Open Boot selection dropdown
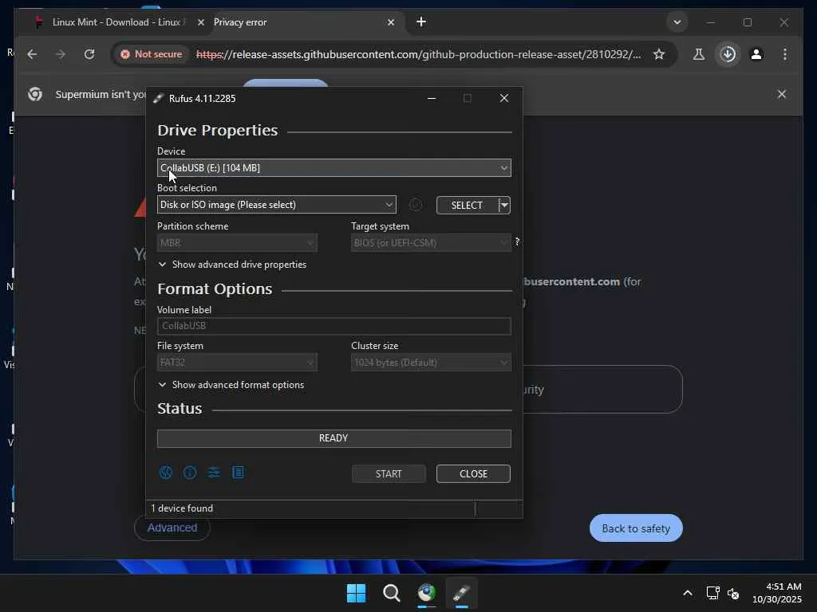The height and width of the screenshot is (612, 817). pyautogui.click(x=277, y=205)
